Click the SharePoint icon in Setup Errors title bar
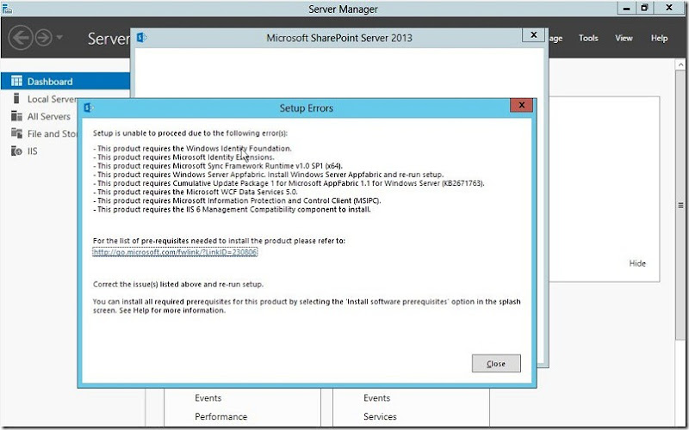The height and width of the screenshot is (430, 689). [89, 107]
